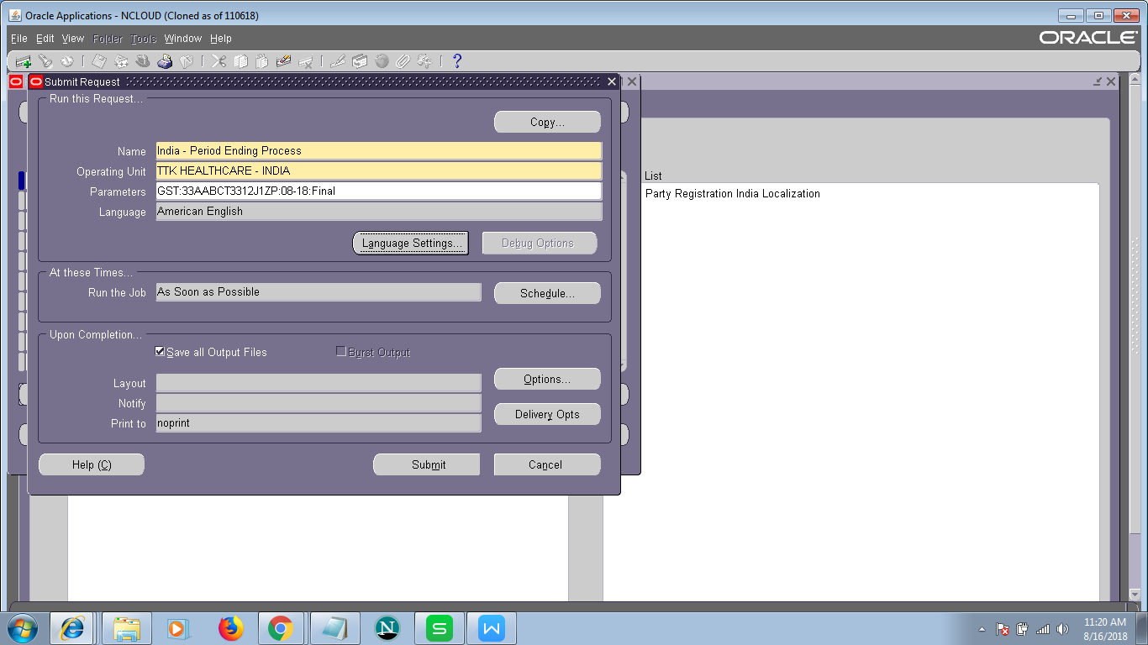This screenshot has width=1148, height=645.
Task: Open the Tools menu
Action: (x=144, y=39)
